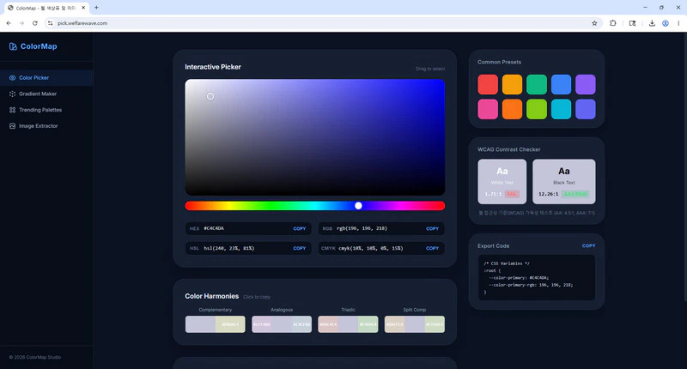The width and height of the screenshot is (687, 369).
Task: Pick the red preset color swatch
Action: [488, 84]
